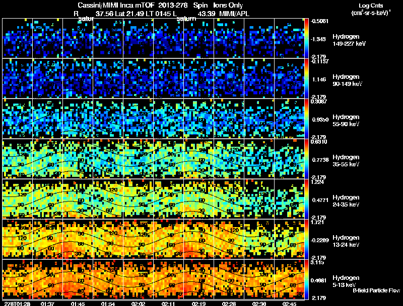Click the '01:54' time axis label
403x306 pixels.
(x=108, y=303)
